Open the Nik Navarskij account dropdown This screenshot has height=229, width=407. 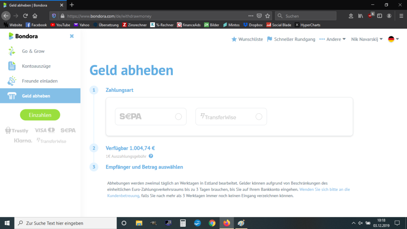point(367,39)
